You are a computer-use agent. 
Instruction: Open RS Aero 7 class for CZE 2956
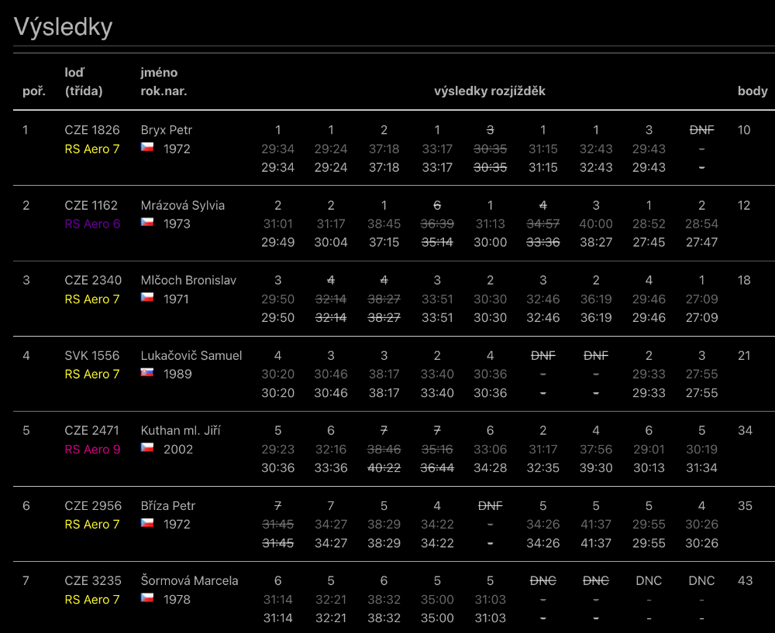coord(92,525)
